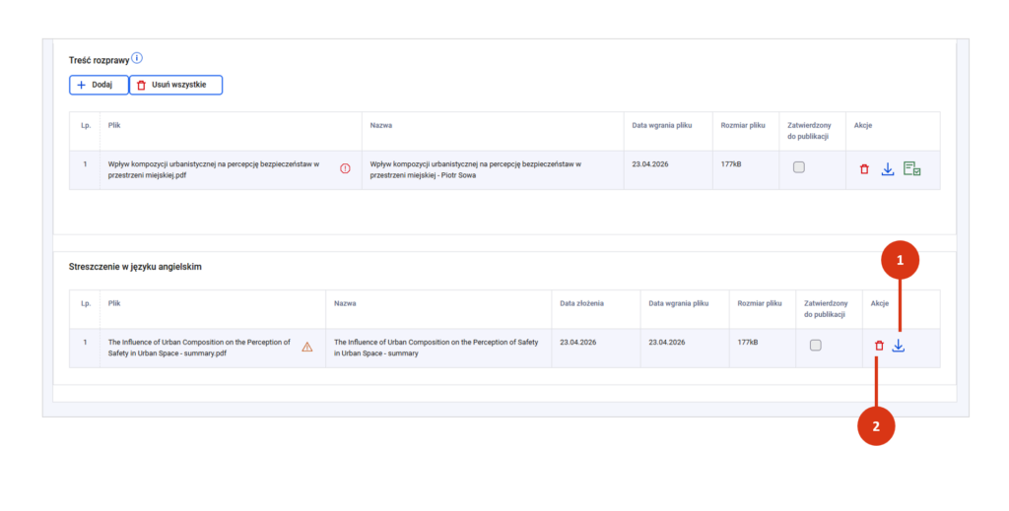The width and height of the screenshot is (1009, 511).
Task: Select the summary.pdf file name text
Action: click(x=199, y=348)
